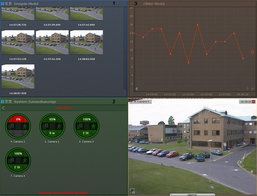Click the back arrow beside V-BELYAKOV
The height and width of the screenshot is (196, 257).
pyautogui.click(x=3, y=108)
